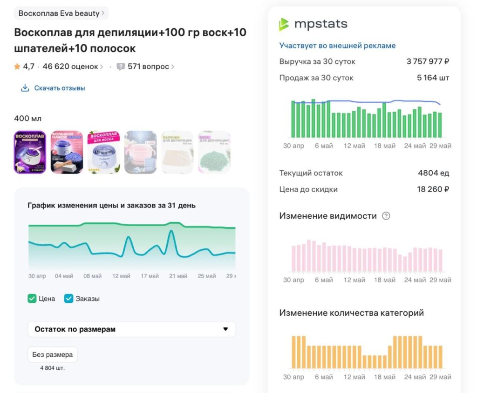Click the question bubble icon
Screen dimensions: 477x393
click(121, 67)
